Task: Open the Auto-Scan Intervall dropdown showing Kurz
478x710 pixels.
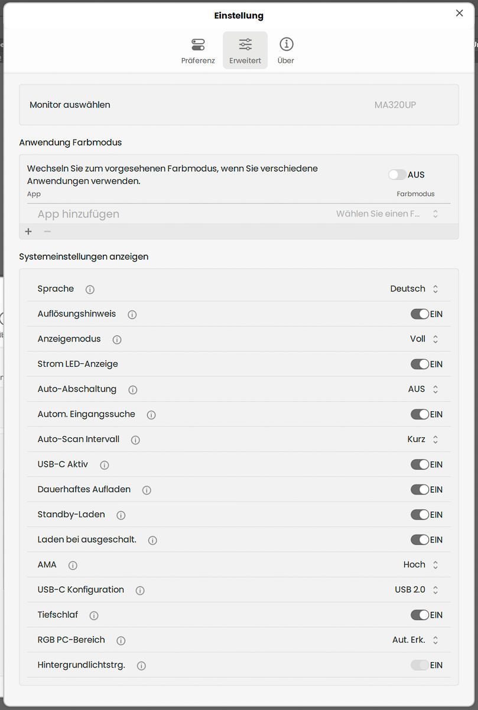Action: [x=422, y=440]
